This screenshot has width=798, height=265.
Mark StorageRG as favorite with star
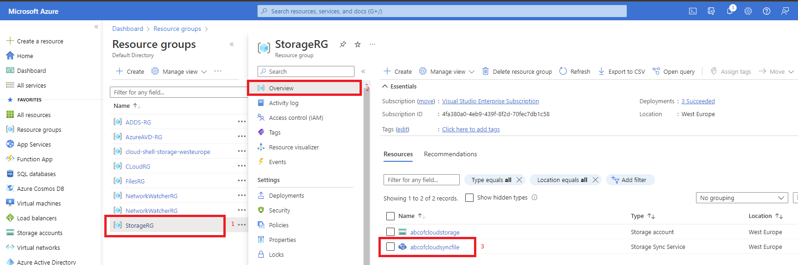(358, 44)
